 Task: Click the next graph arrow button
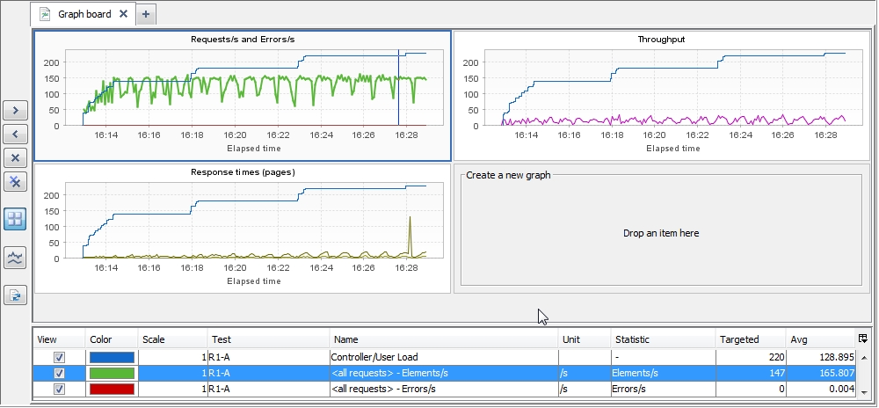coord(16,110)
